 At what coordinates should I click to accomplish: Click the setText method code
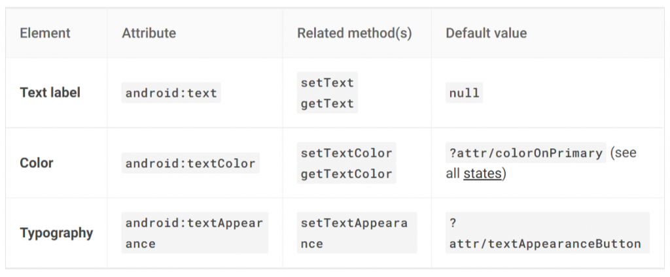click(327, 83)
